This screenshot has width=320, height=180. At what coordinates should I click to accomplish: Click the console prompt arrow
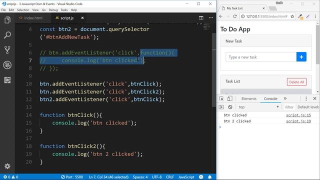(220, 127)
